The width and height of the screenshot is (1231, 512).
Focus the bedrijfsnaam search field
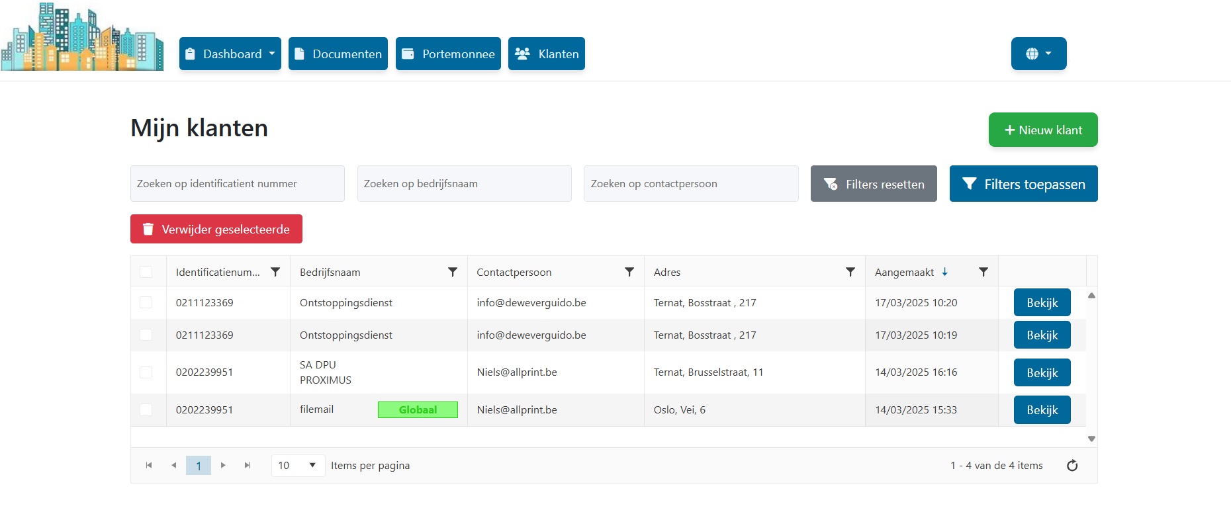[464, 183]
